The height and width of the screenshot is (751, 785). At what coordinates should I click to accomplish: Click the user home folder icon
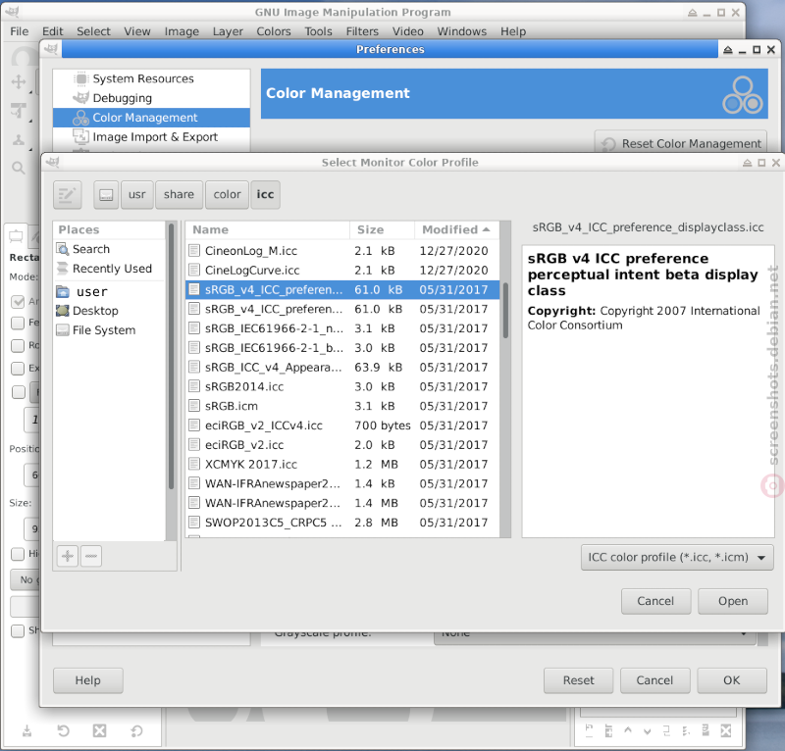pos(63,291)
